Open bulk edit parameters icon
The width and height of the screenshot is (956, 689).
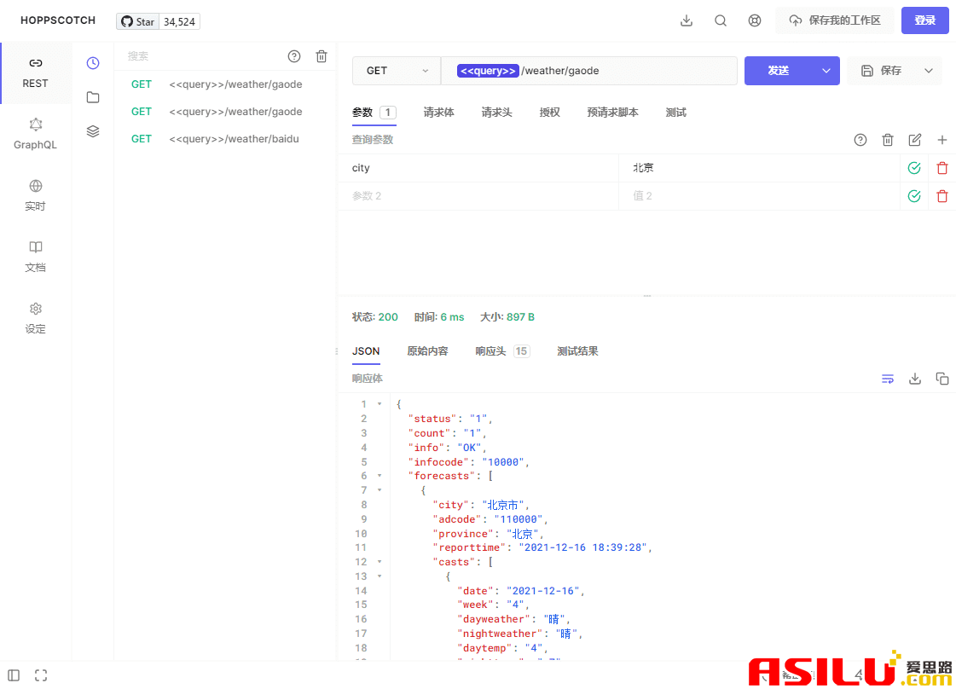click(x=915, y=140)
